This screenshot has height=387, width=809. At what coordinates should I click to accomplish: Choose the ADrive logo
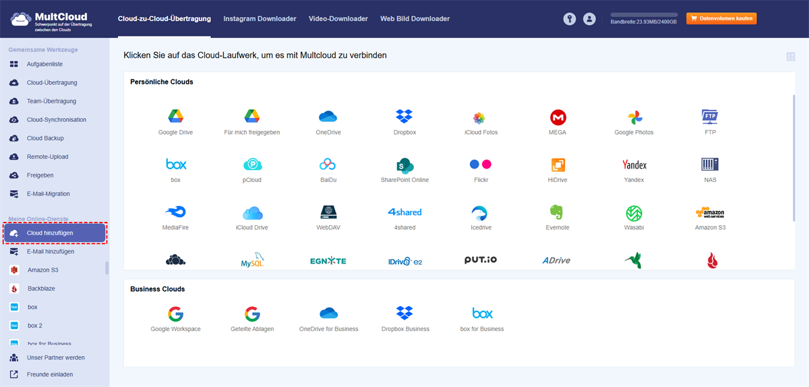coord(557,260)
